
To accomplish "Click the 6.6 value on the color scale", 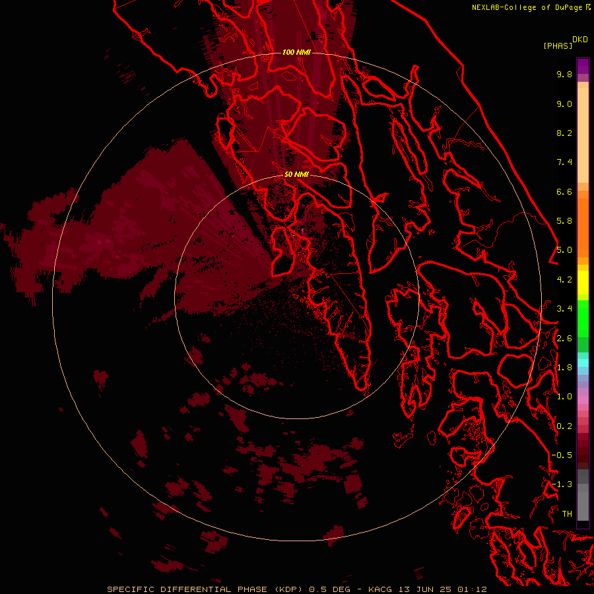I will 564,191.
